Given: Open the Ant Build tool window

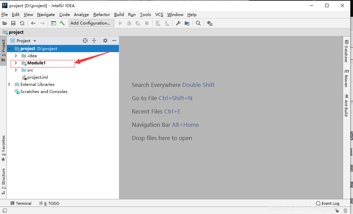Looking at the screenshot, I should [346, 105].
